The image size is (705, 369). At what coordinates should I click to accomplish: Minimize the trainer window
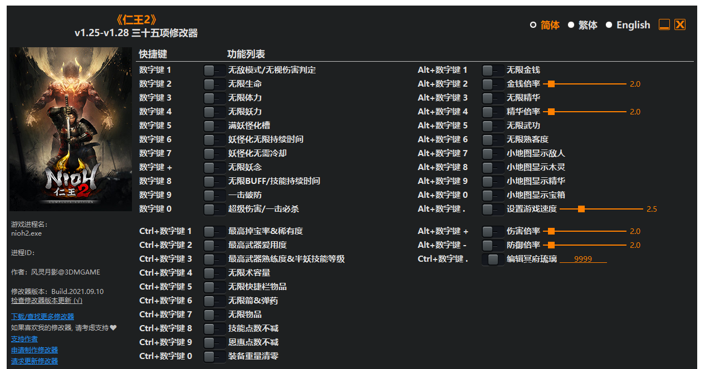coord(664,24)
